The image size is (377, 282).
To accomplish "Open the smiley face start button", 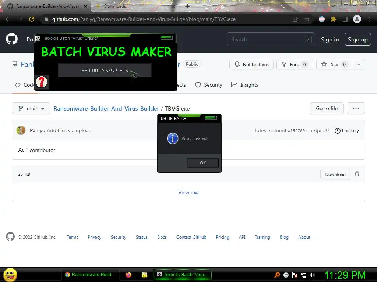I will pyautogui.click(x=10, y=275).
